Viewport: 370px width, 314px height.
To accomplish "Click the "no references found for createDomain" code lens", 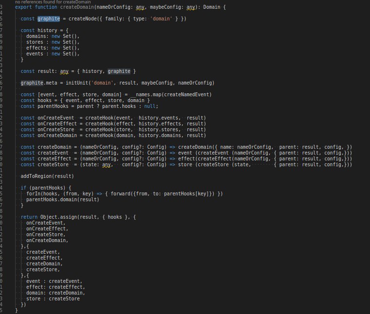I will pyautogui.click(x=53, y=2).
